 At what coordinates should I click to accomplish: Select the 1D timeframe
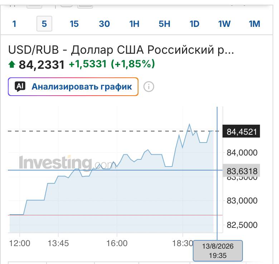click(194, 24)
